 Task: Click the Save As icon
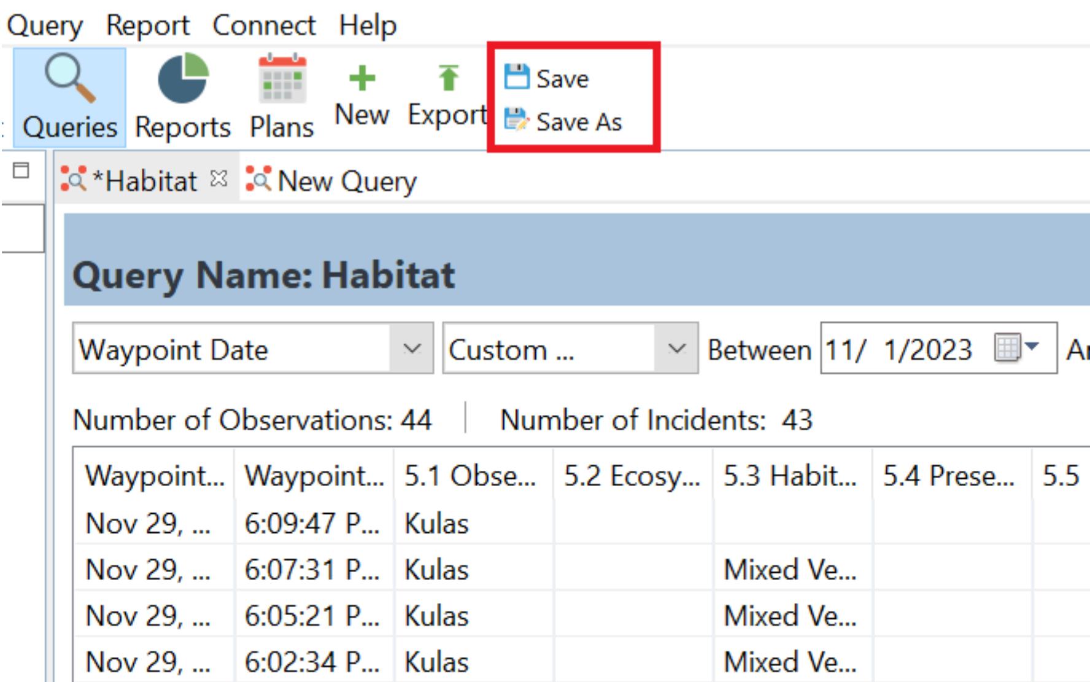coord(516,120)
